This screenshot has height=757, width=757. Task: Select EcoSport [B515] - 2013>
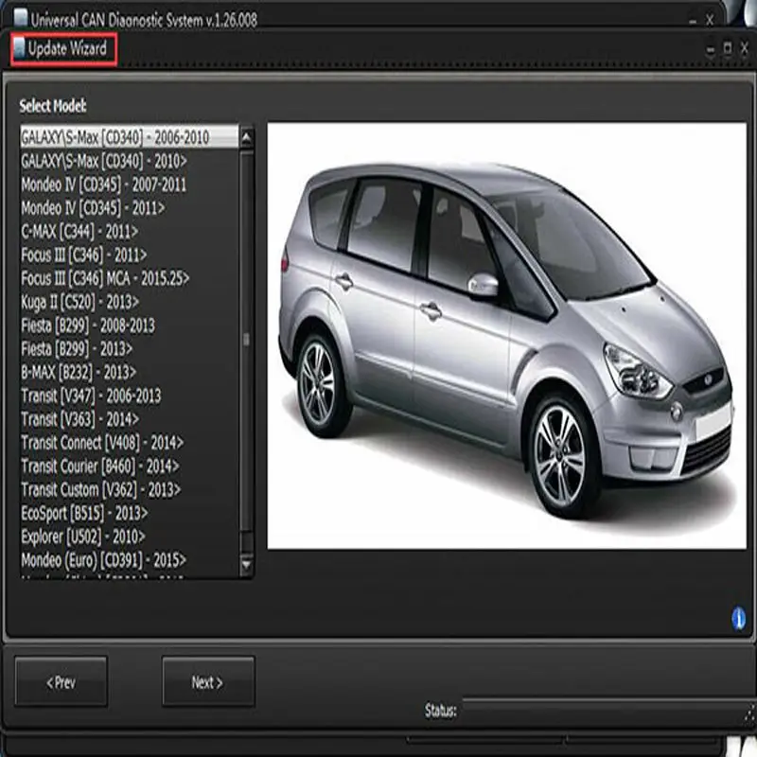coord(129,513)
